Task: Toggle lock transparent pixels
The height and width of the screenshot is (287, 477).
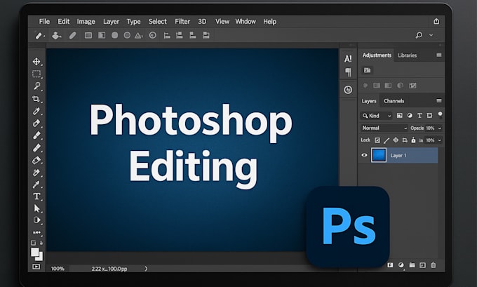Action: (377, 140)
